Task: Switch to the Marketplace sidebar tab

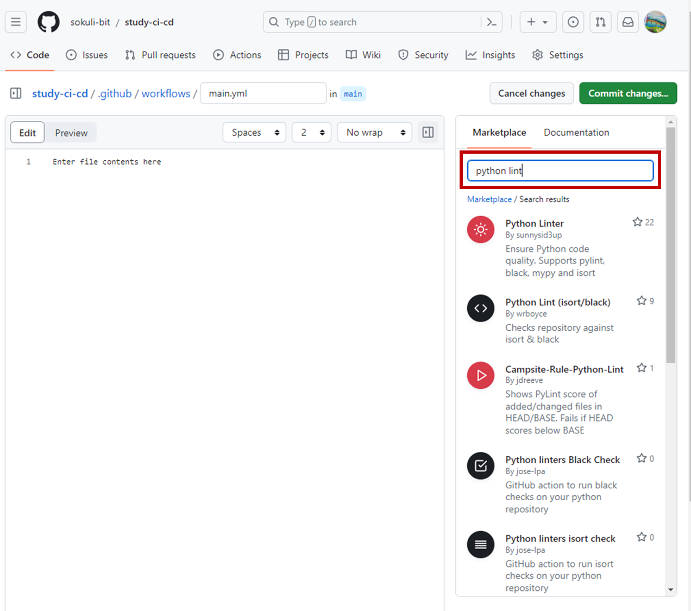Action: coord(499,133)
